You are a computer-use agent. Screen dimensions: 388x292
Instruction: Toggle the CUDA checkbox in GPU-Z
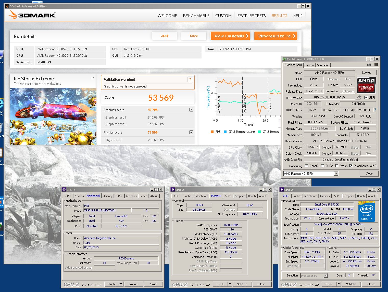pyautogui.click(x=322, y=166)
